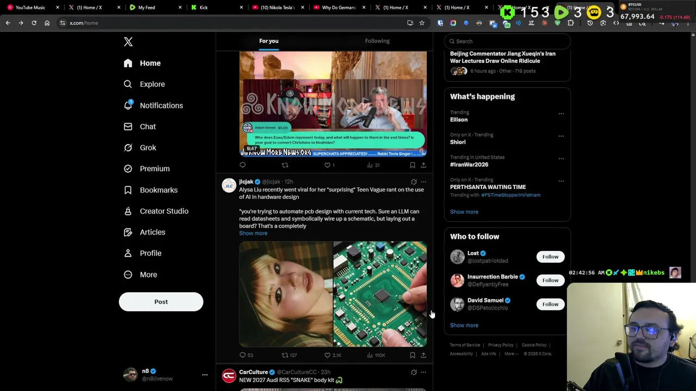Share the jlcjak post
696x391 pixels.
[x=424, y=355]
